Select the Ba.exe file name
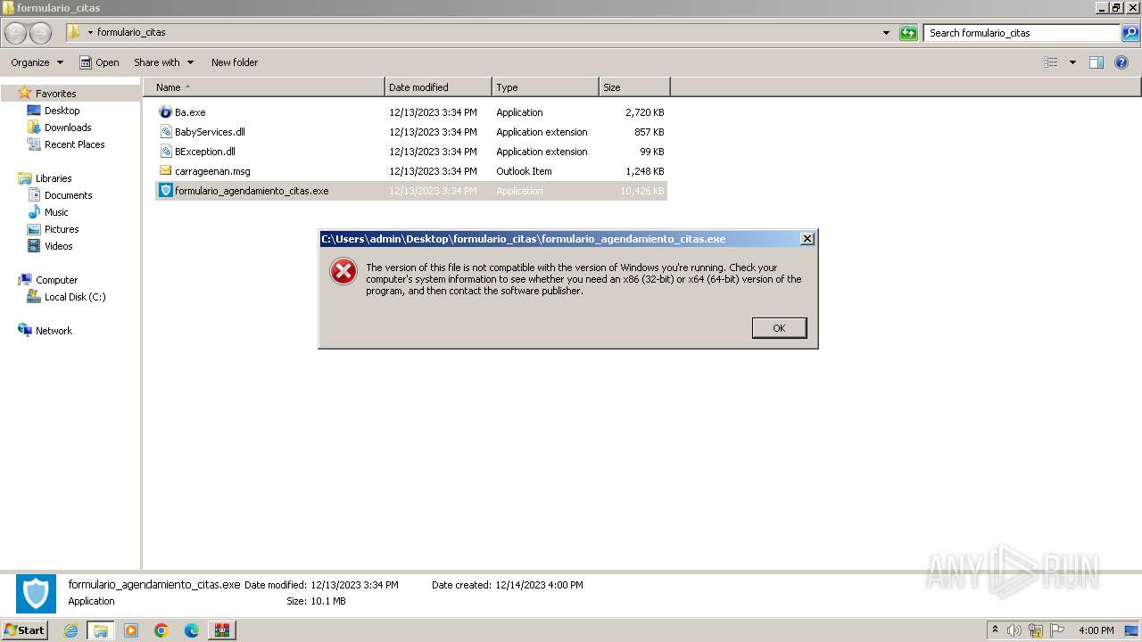 (190, 112)
